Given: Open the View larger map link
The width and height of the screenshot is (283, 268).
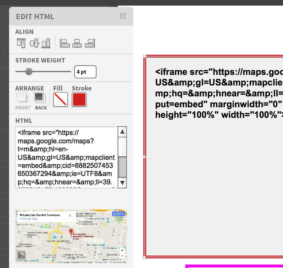Looking at the screenshot, I should (28, 219).
